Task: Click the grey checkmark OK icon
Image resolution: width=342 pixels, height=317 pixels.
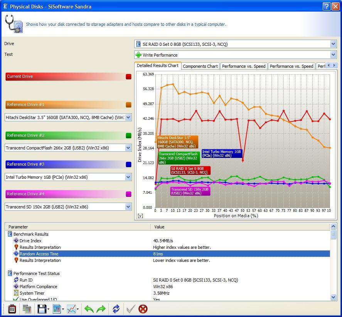Action: coord(131,309)
